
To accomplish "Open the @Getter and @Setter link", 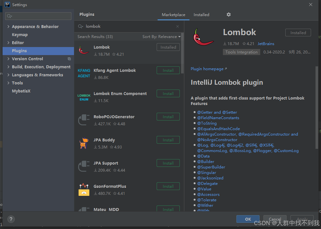I will click(217, 112).
